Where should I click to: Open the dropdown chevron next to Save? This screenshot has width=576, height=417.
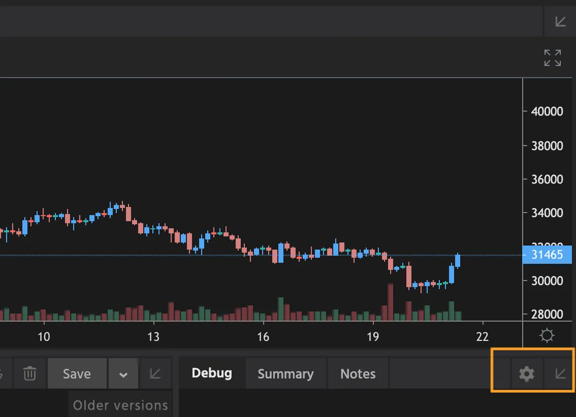pyautogui.click(x=123, y=374)
